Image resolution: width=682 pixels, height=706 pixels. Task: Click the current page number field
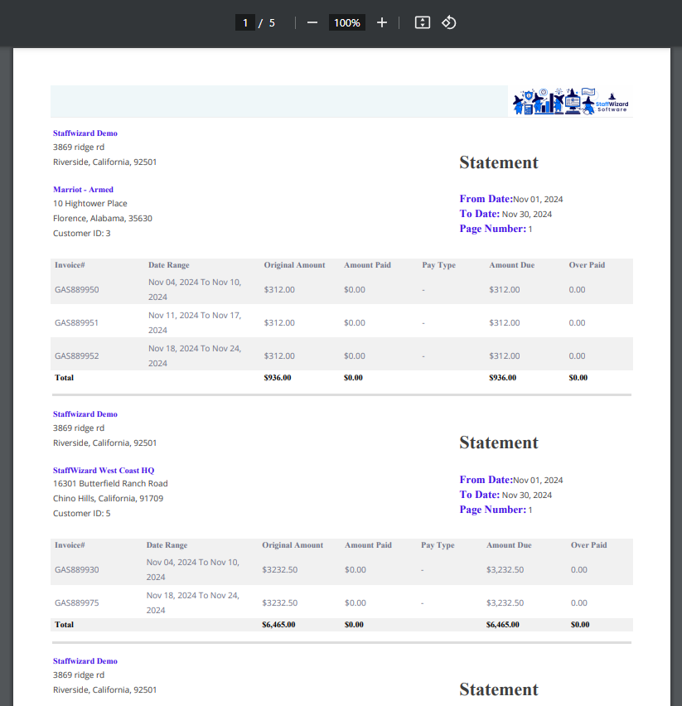coord(245,22)
